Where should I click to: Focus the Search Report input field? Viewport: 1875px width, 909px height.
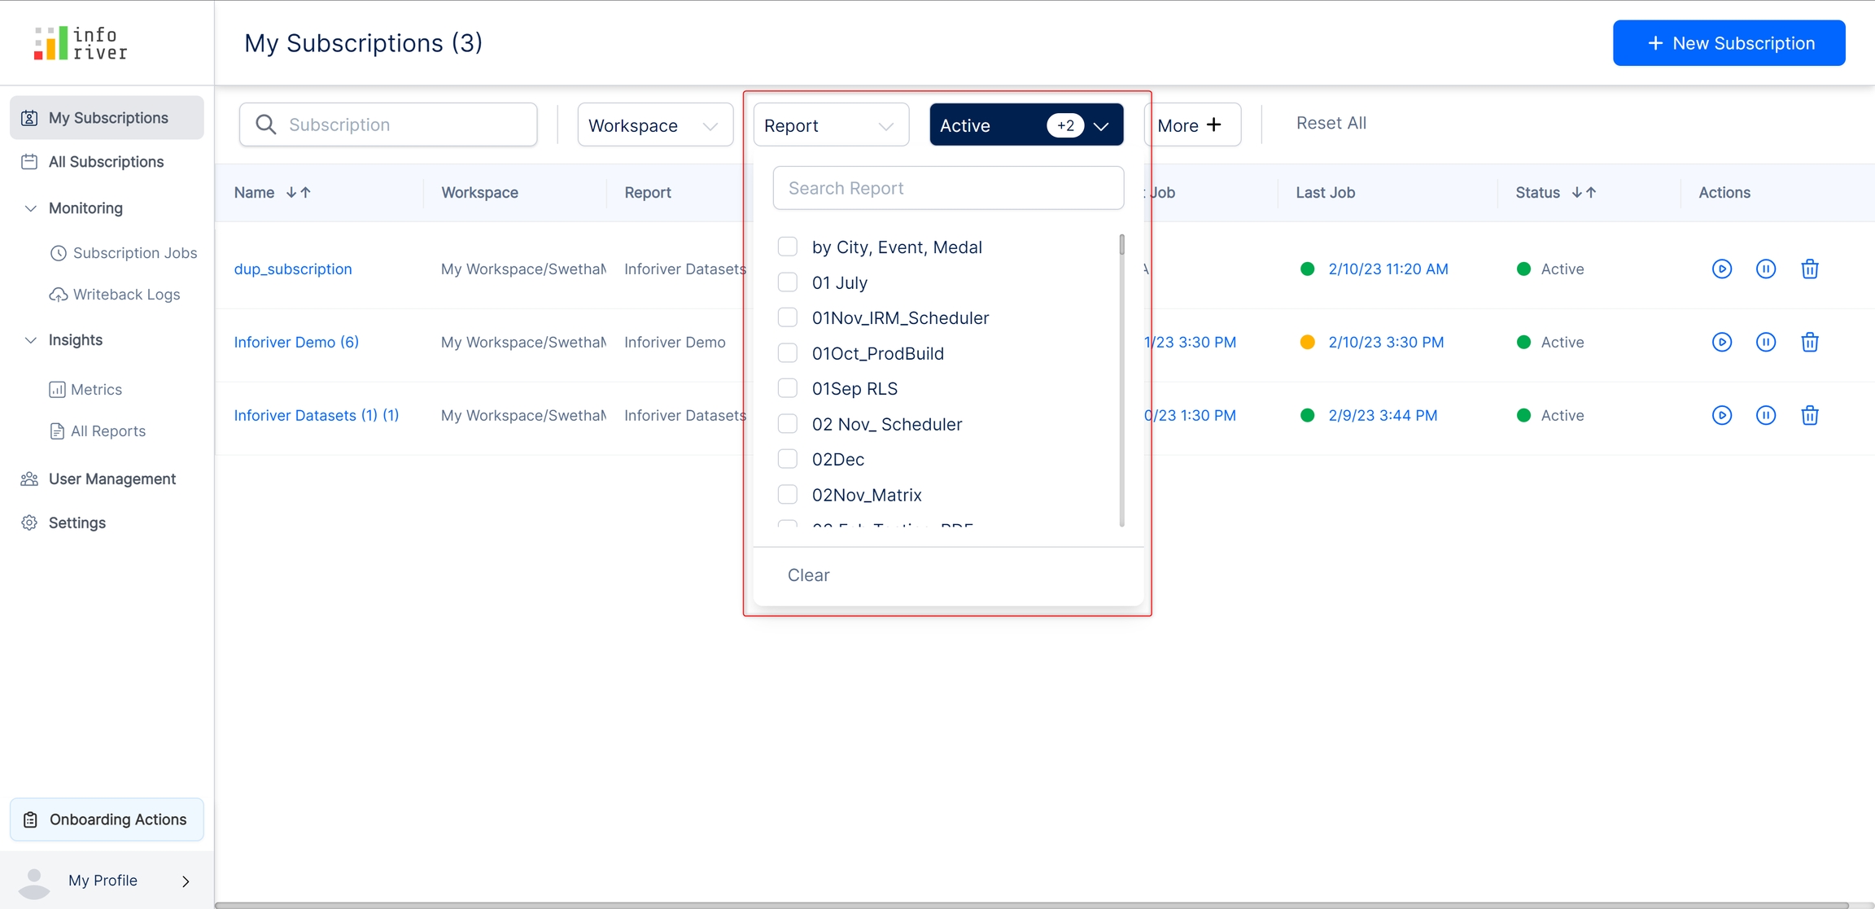pos(948,188)
